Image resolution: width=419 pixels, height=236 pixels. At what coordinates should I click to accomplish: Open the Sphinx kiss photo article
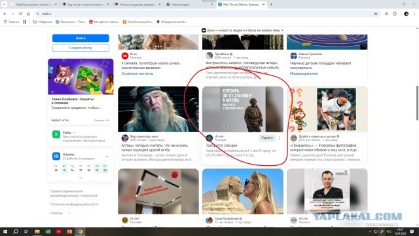tap(243, 191)
